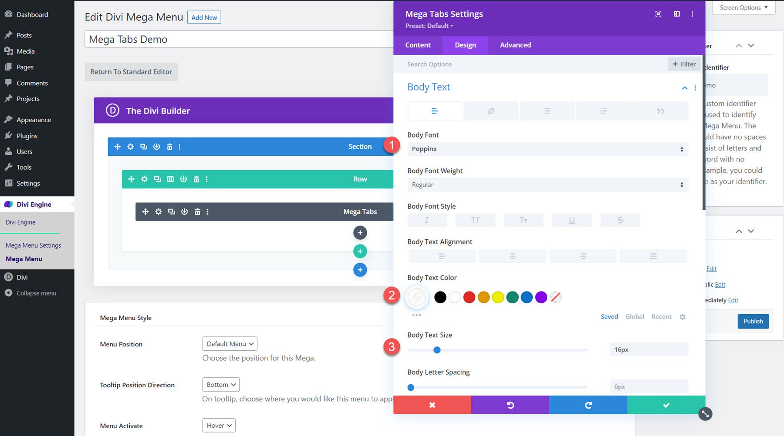Show Global colors
Screen dimensions: 784x436
coord(635,317)
